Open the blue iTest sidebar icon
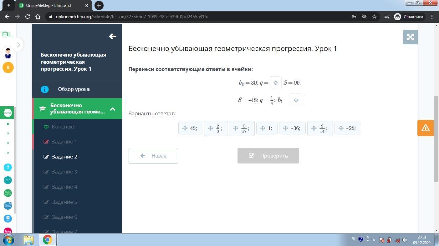The image size is (439, 246). (8, 218)
